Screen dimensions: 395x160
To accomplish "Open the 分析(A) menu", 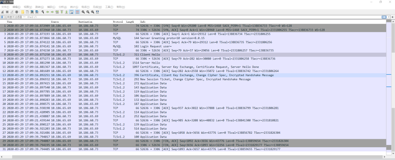I will [x=63, y=7].
